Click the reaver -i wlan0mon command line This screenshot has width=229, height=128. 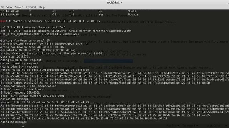pos(50,21)
